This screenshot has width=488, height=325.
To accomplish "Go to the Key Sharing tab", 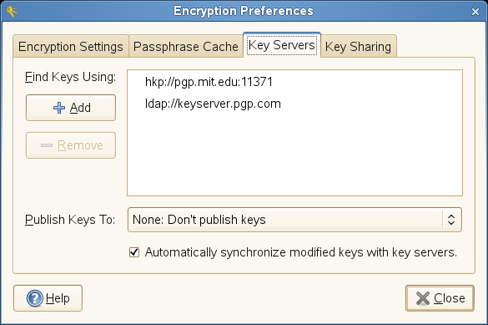I will [358, 47].
